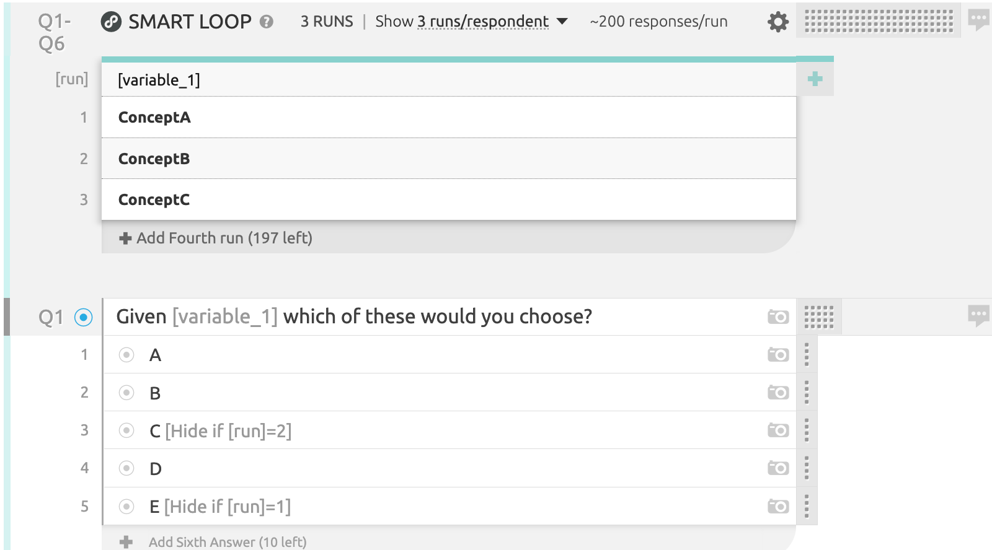Open the Smart Loop comment bubble
This screenshot has width=992, height=550.
pyautogui.click(x=979, y=20)
